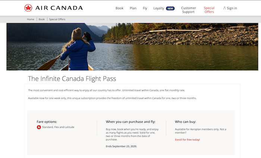Open the Loyalty menu
The height and width of the screenshot is (158, 261).
158,8
